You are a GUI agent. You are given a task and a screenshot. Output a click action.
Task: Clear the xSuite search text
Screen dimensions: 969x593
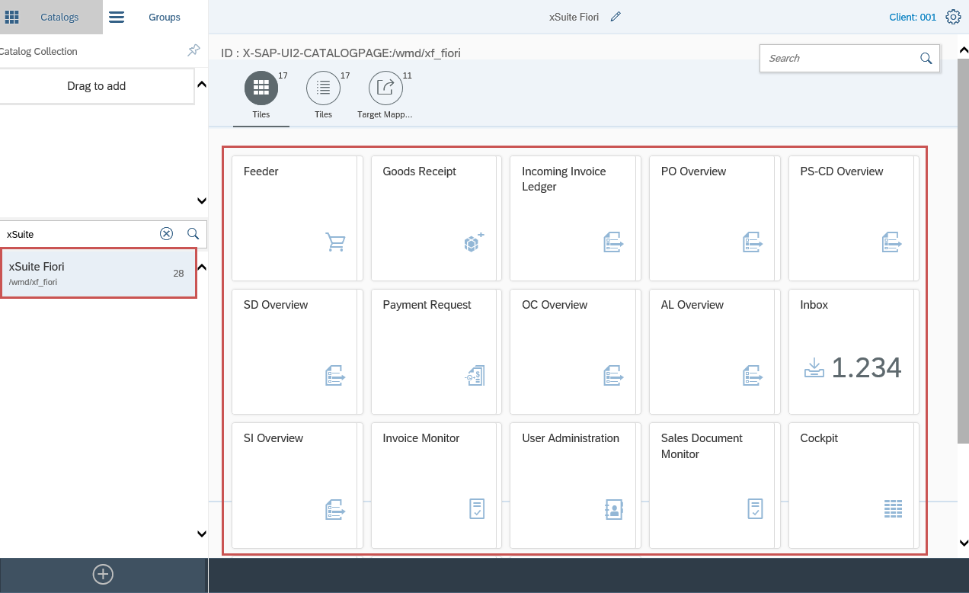(166, 234)
